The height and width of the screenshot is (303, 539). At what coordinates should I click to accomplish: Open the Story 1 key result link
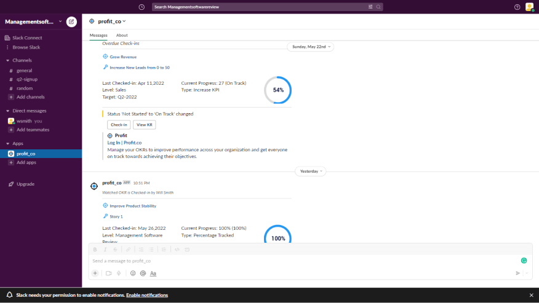(116, 217)
